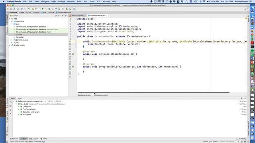Open the Analyze menu

point(61,2)
